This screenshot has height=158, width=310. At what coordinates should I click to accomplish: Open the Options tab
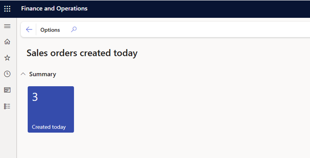(x=50, y=30)
